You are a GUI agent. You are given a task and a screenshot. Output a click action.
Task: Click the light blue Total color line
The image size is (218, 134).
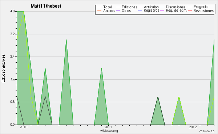pyautogui.click(x=100, y=7)
